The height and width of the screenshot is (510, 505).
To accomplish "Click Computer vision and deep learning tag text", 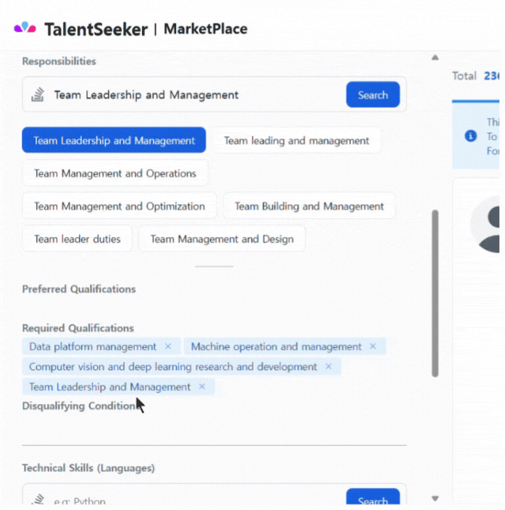I will pyautogui.click(x=172, y=367).
